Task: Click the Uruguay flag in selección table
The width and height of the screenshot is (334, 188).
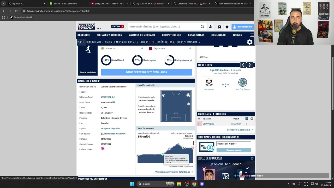Action: pyautogui.click(x=204, y=124)
